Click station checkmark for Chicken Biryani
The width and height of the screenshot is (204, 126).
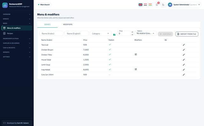pos(110,50)
